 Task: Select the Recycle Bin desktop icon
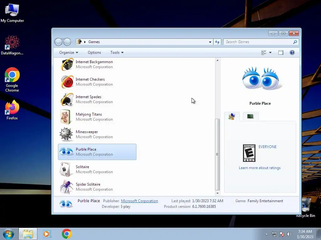306,208
